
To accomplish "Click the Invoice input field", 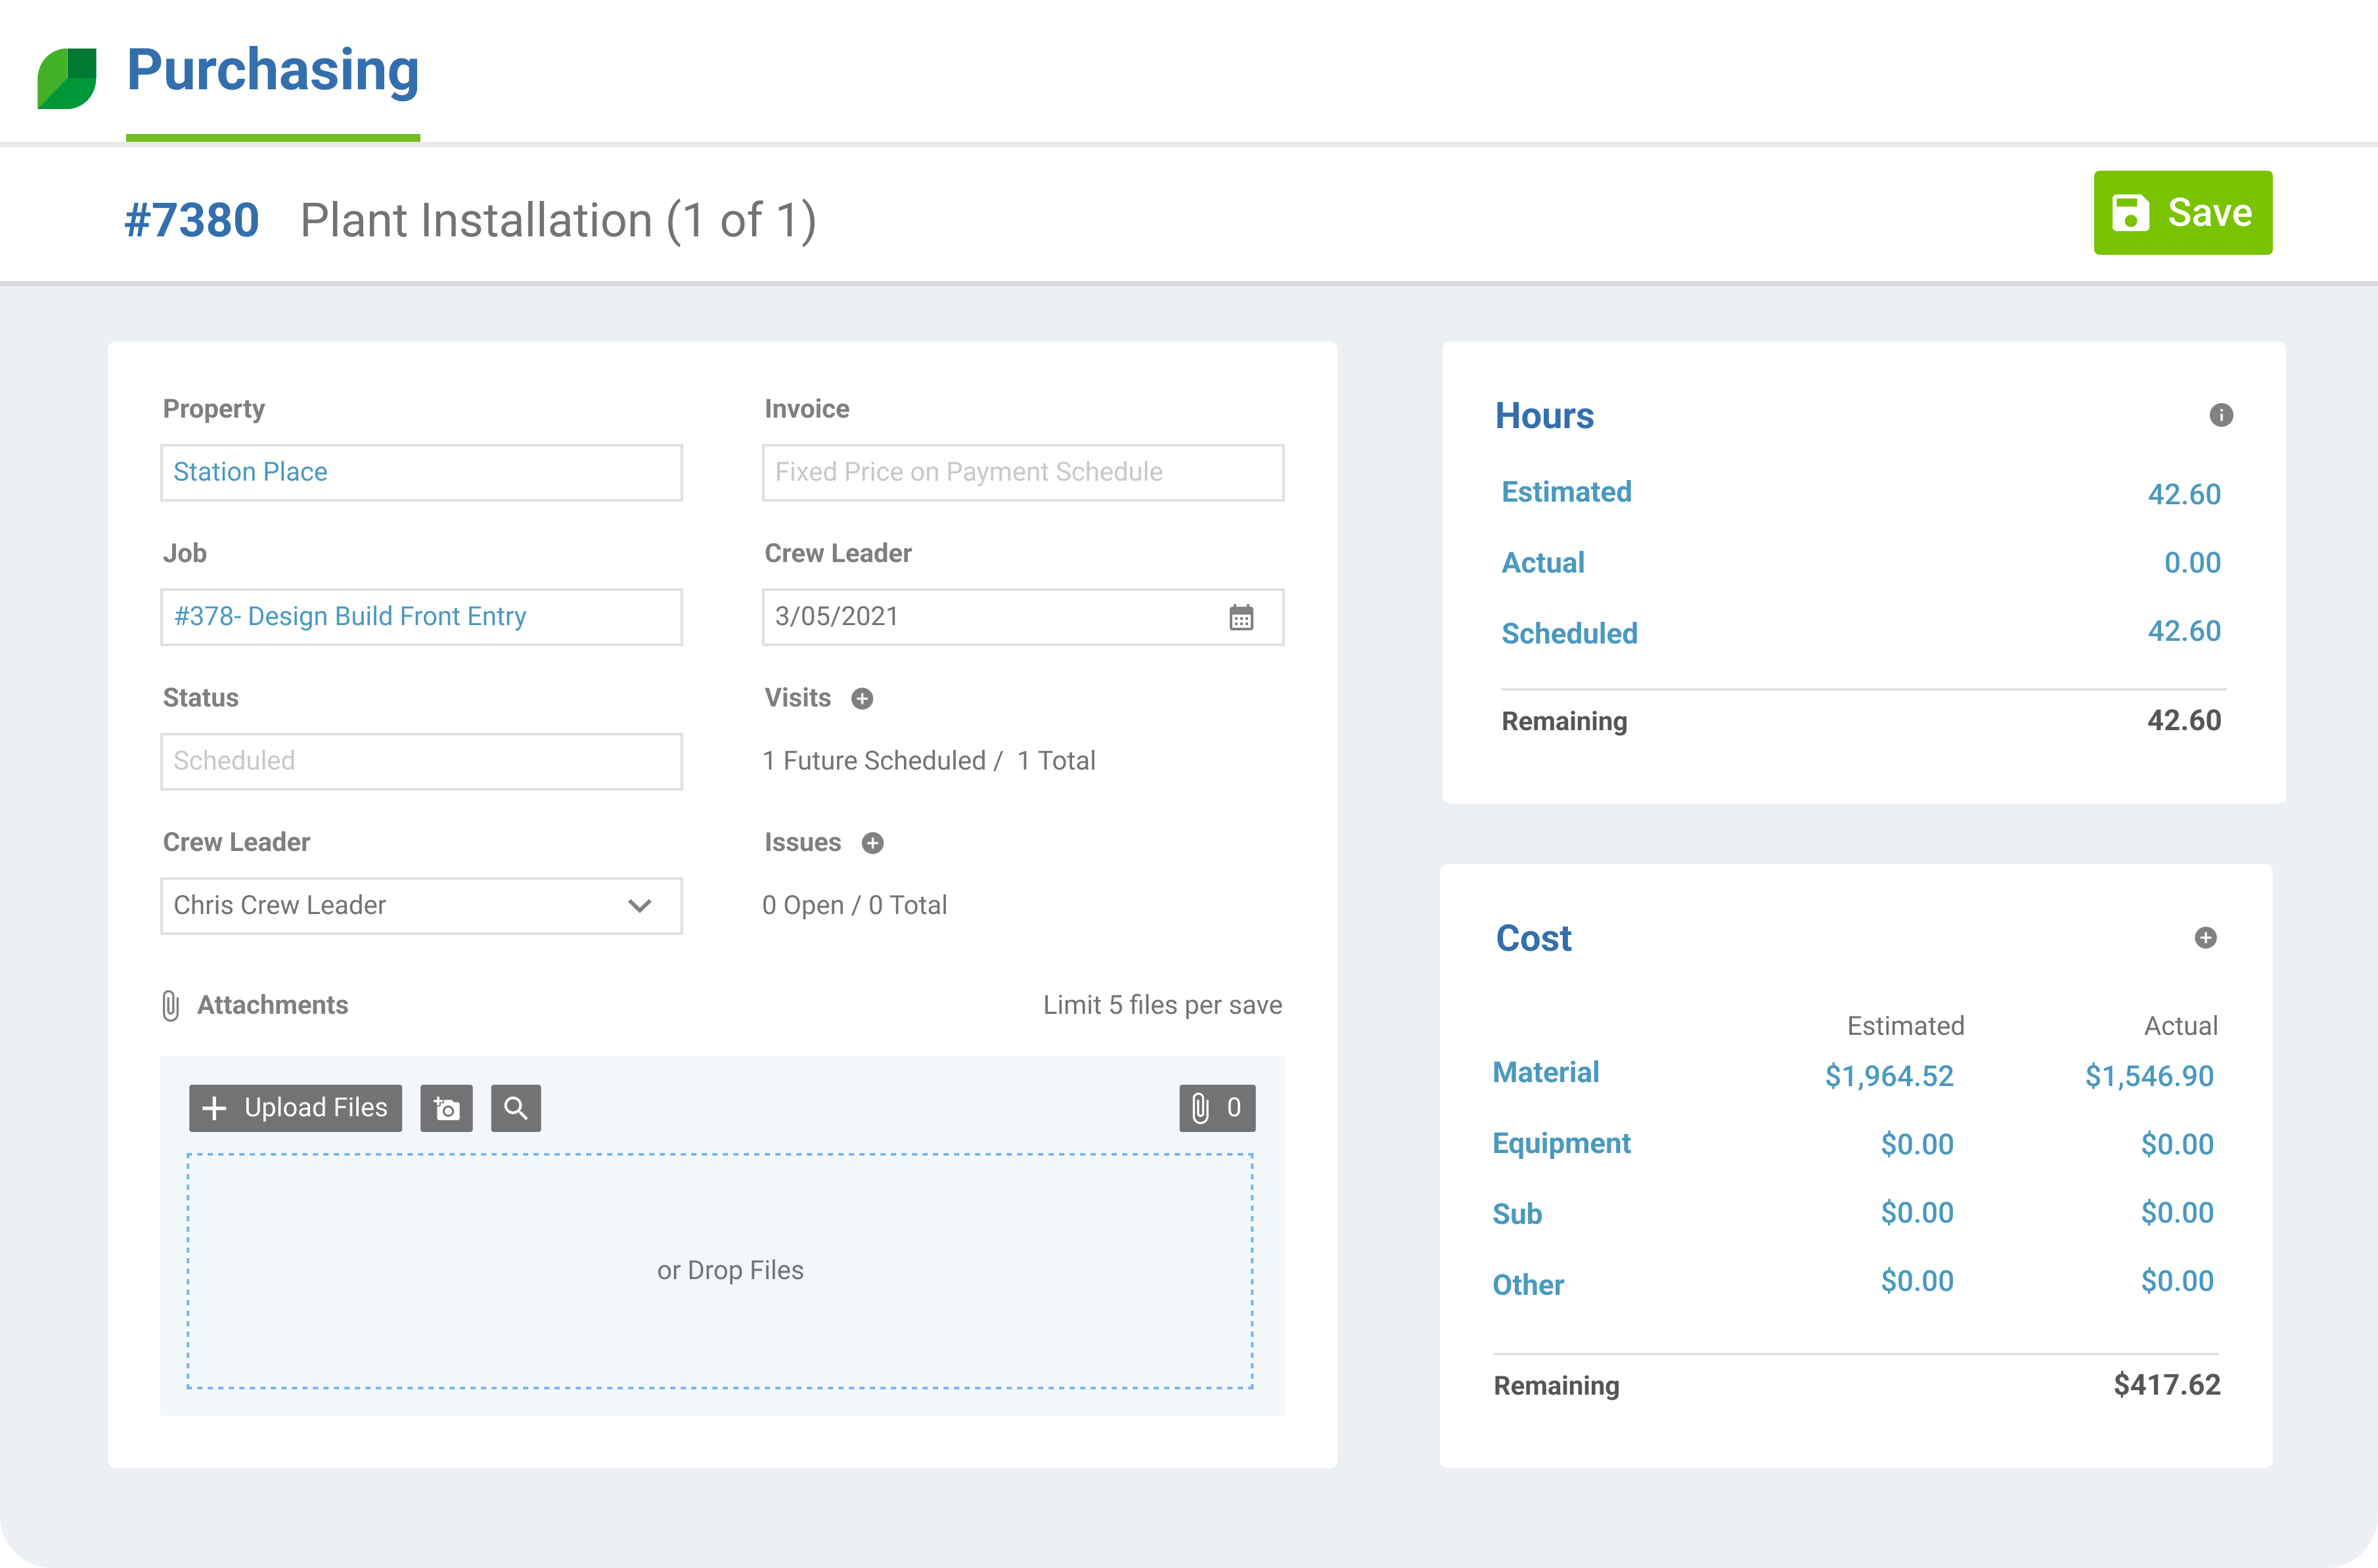I will (1022, 472).
